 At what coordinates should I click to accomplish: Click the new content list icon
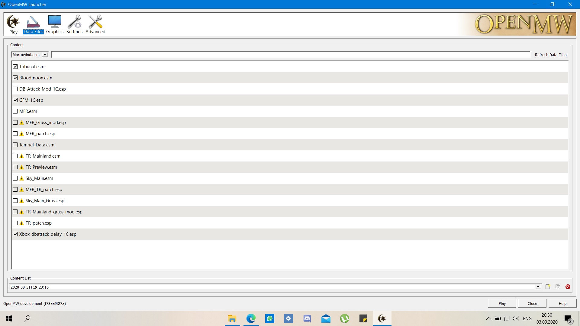pyautogui.click(x=548, y=287)
